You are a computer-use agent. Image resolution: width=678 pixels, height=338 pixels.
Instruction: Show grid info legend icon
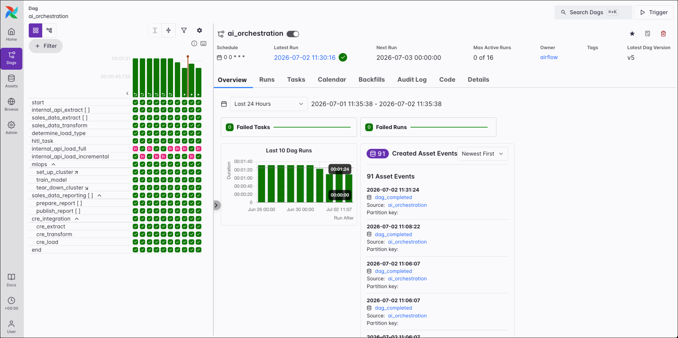(x=194, y=43)
